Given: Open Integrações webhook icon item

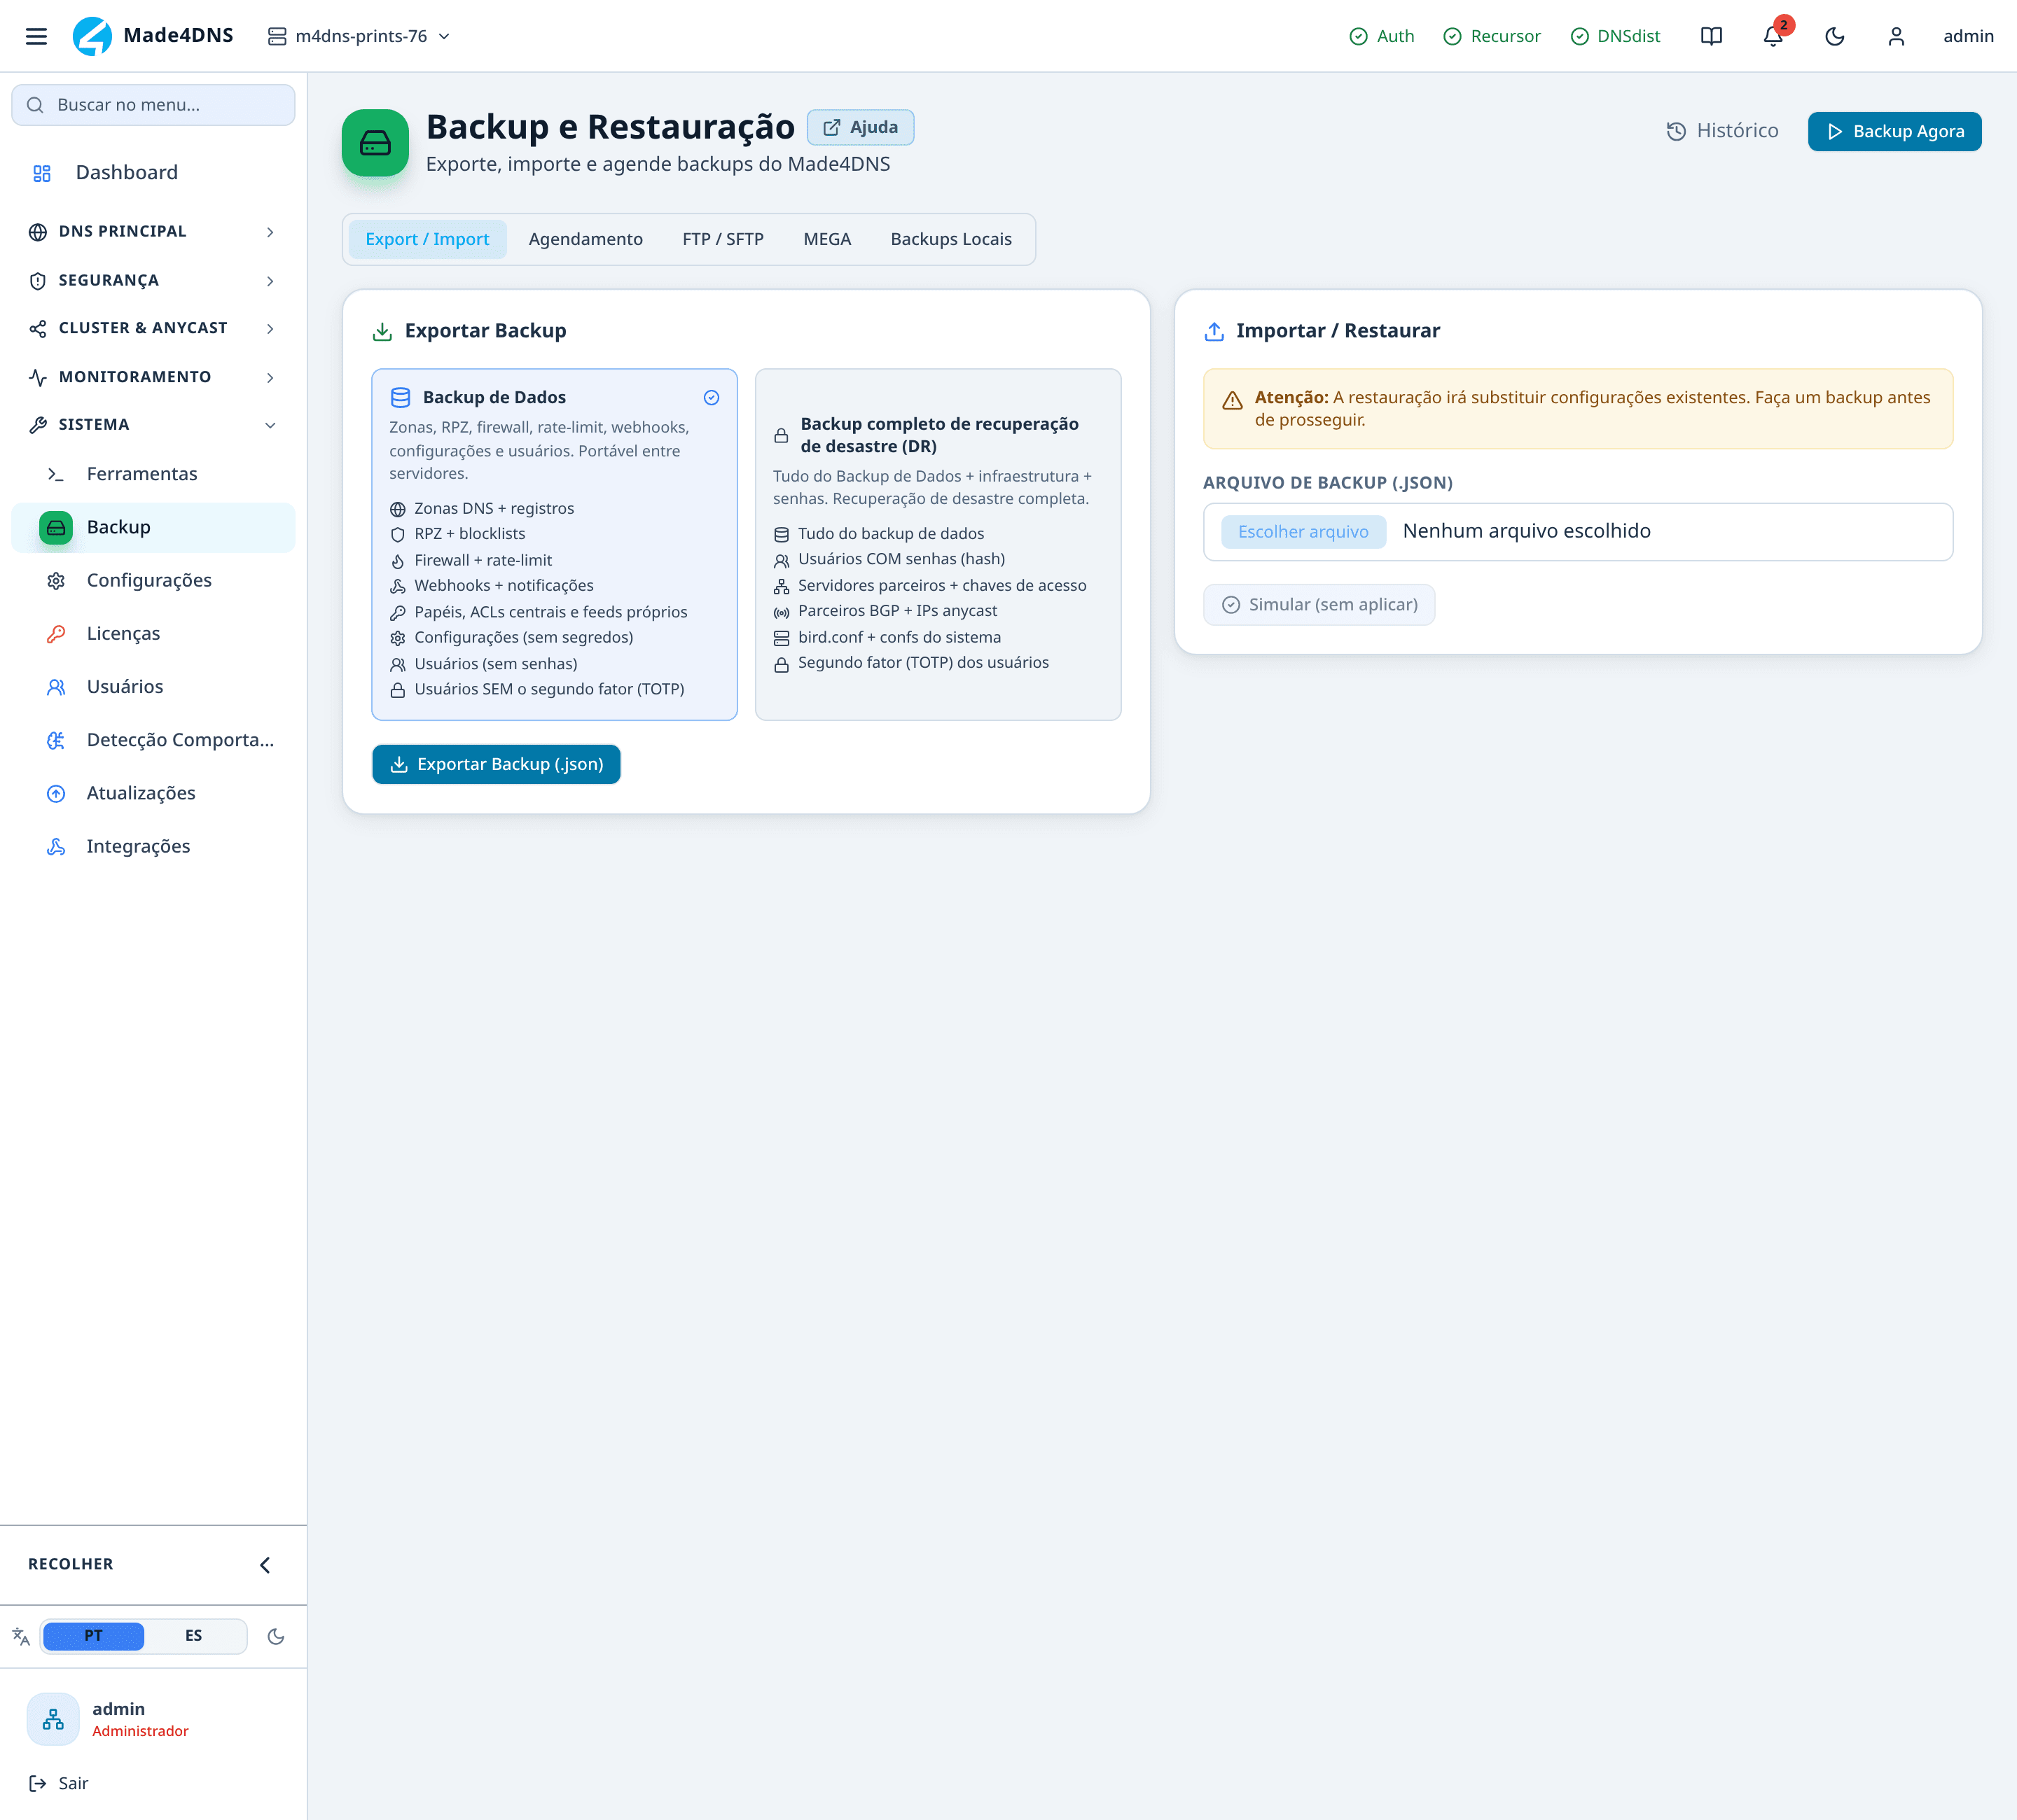Looking at the screenshot, I should pos(56,846).
